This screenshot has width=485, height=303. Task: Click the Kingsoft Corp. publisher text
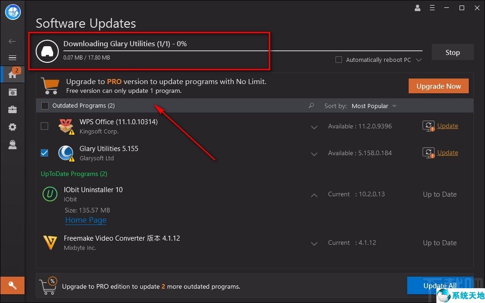click(x=99, y=131)
